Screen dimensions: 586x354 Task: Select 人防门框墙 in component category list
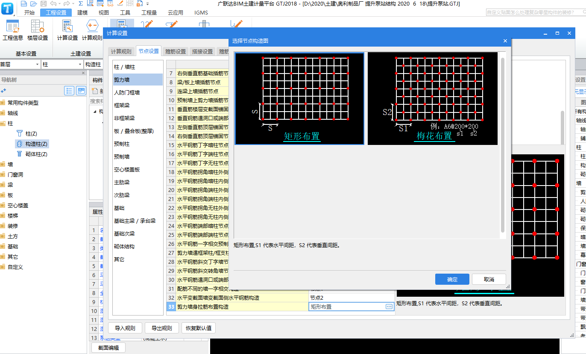click(138, 92)
